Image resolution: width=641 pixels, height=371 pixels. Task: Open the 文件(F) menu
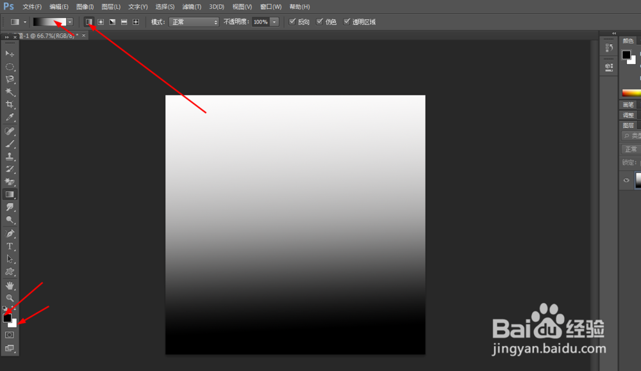(32, 7)
